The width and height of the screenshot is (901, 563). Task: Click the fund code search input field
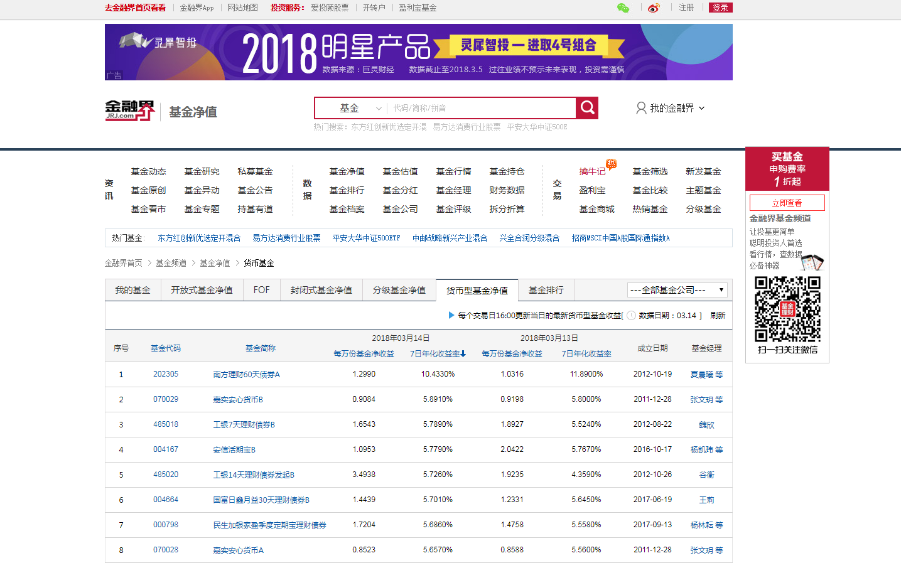click(482, 108)
